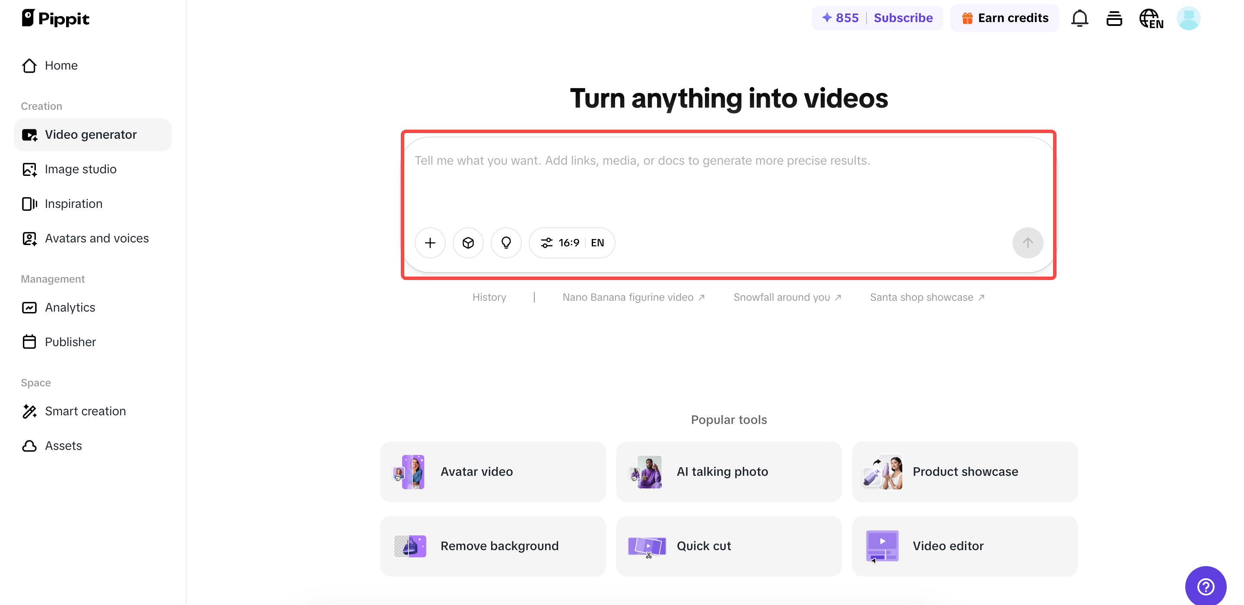
Task: Open the EN output language selector
Action: [597, 242]
